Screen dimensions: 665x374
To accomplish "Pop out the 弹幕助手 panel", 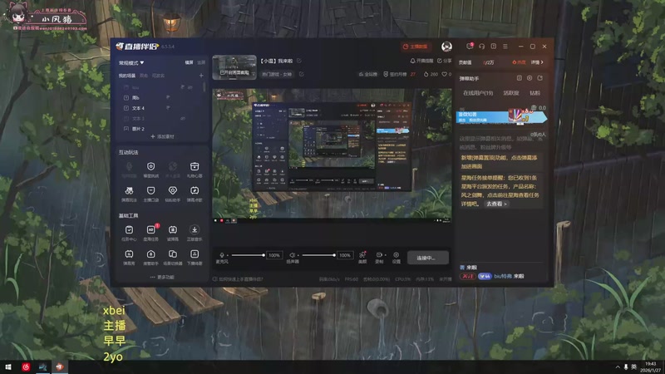I will (x=539, y=78).
